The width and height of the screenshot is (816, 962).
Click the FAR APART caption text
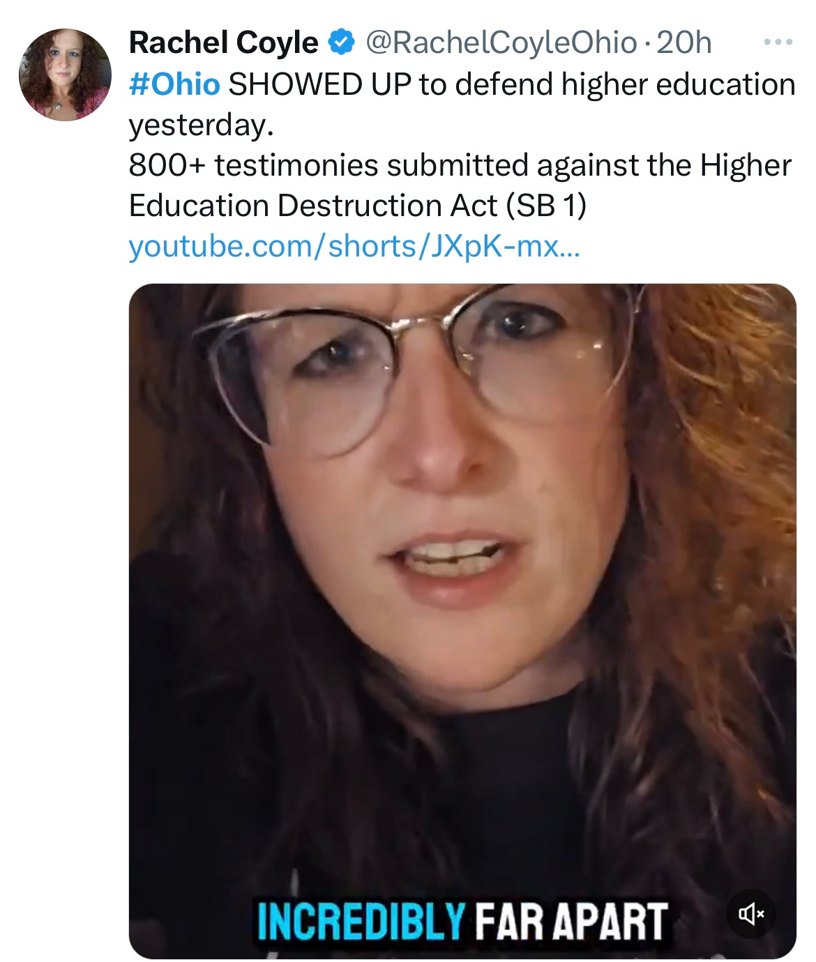pos(571,921)
